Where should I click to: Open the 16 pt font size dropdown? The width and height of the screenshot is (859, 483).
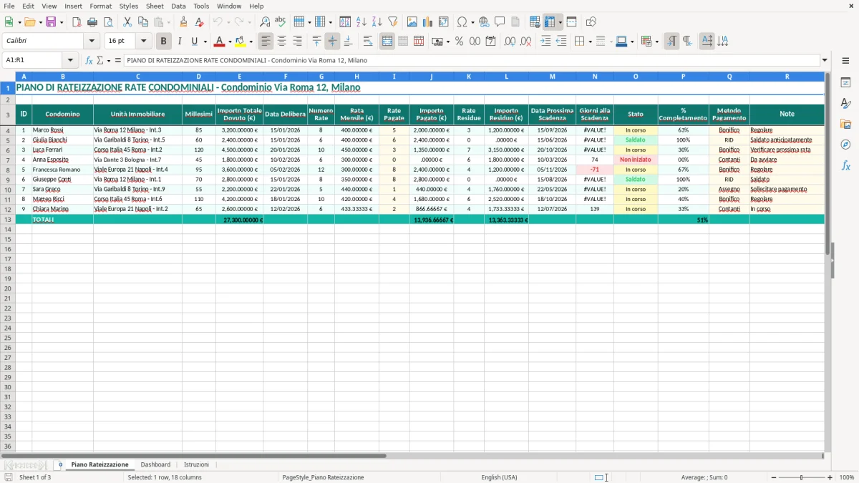[143, 42]
